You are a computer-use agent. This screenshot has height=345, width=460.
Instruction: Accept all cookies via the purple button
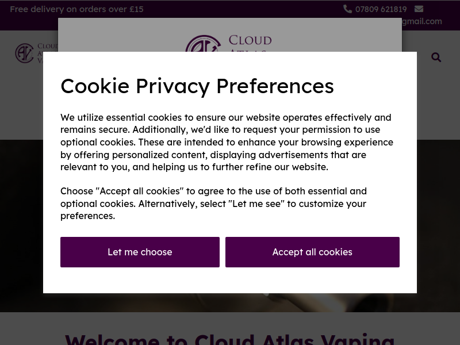click(312, 252)
